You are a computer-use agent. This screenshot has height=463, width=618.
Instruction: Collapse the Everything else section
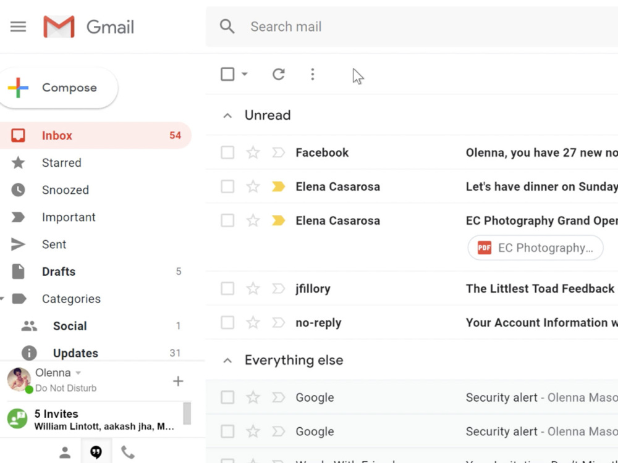tap(227, 361)
